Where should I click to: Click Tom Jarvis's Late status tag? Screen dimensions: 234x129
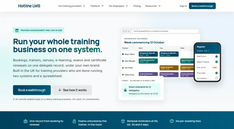tap(215, 67)
